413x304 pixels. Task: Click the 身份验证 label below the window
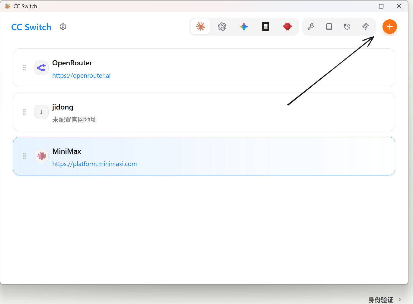(381, 300)
